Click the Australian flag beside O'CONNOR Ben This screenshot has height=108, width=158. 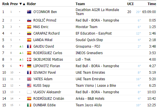coord(29,12)
